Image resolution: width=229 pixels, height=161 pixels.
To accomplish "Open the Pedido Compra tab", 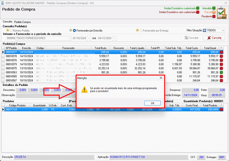I will coord(22,22).
